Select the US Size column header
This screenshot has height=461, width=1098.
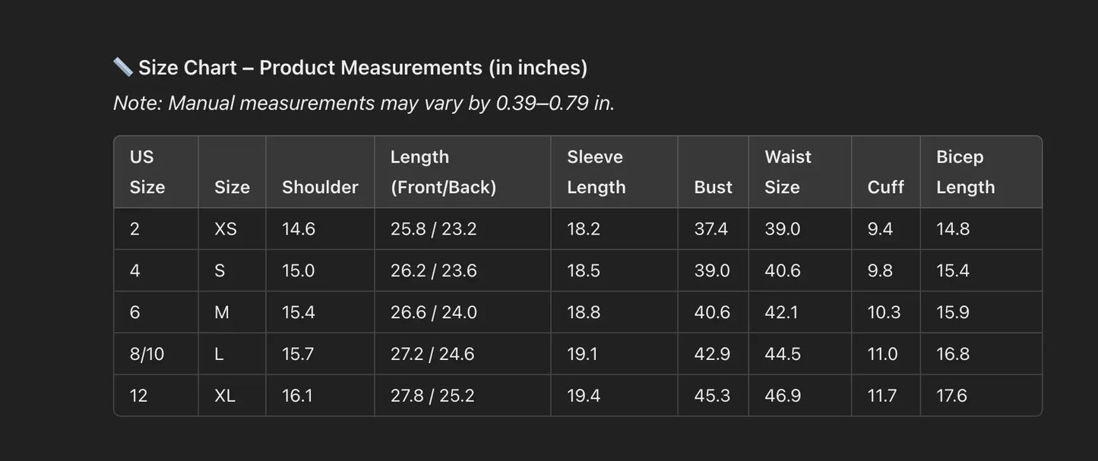(x=147, y=172)
